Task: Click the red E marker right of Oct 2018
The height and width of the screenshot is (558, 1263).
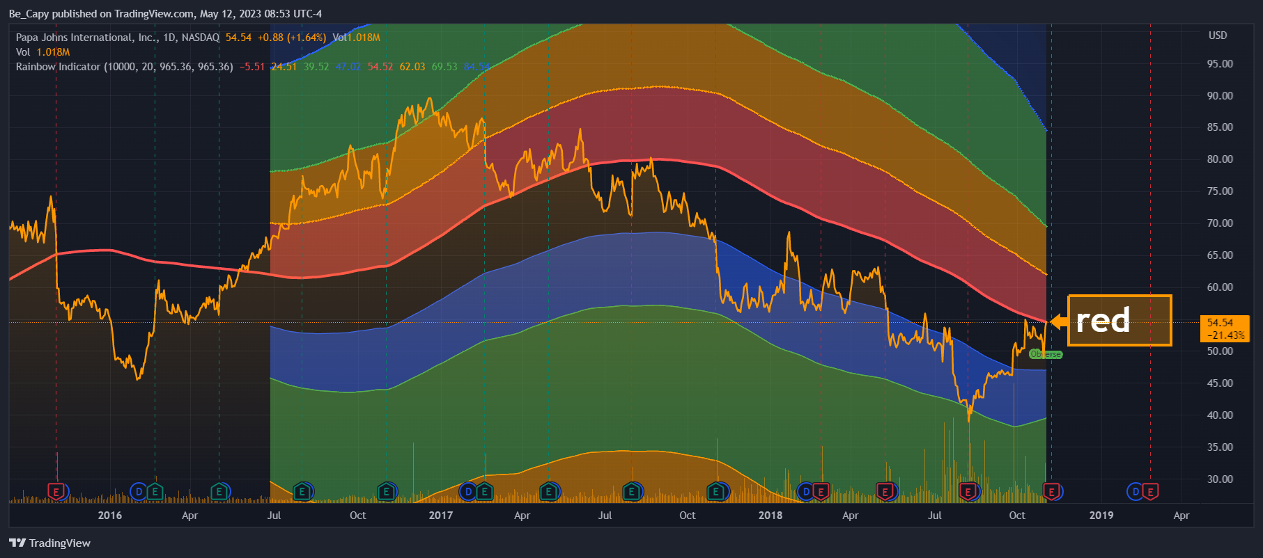Action: [x=1051, y=492]
